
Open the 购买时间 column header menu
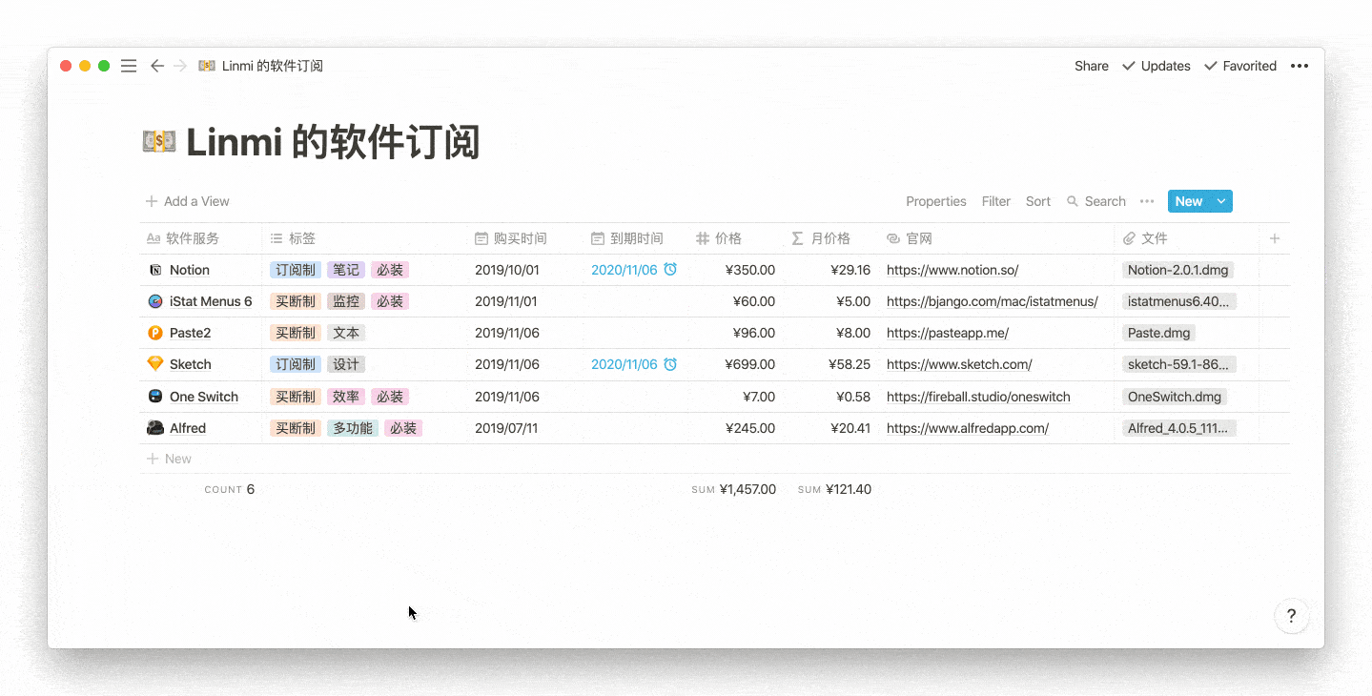coord(525,238)
